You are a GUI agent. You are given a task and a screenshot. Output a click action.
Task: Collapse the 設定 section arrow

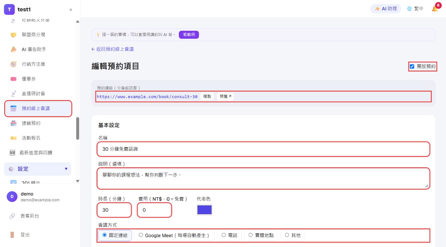point(66,169)
